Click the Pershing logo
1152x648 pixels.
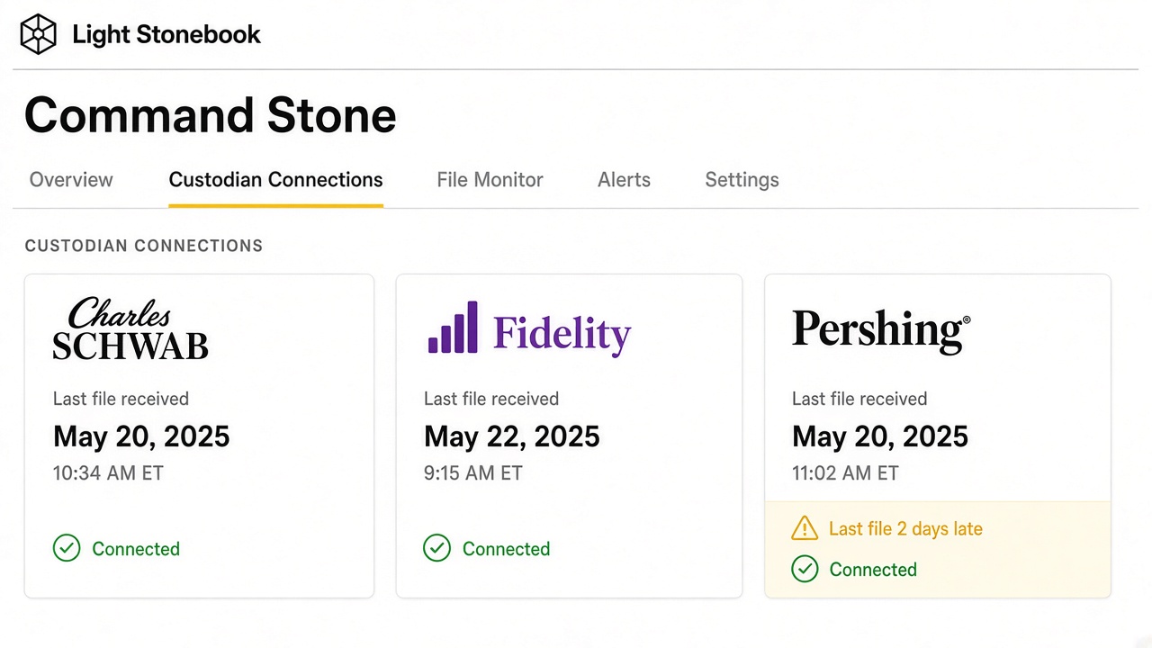tap(881, 330)
